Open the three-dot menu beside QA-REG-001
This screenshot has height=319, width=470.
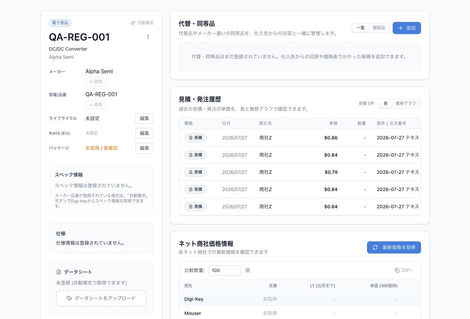148,37
